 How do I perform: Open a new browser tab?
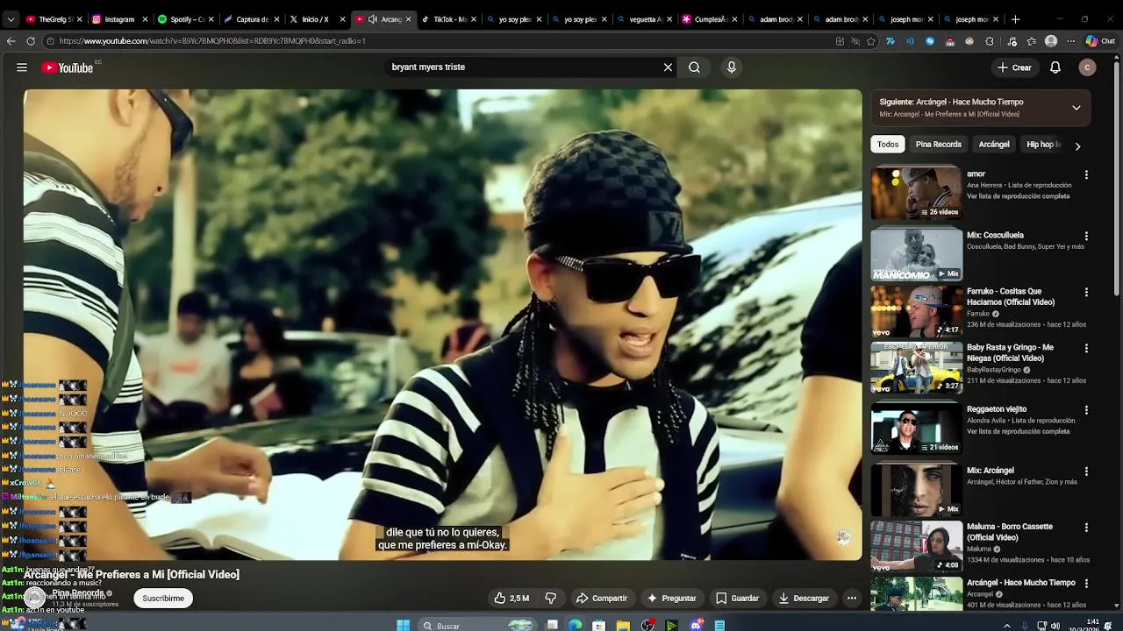pyautogui.click(x=1015, y=19)
